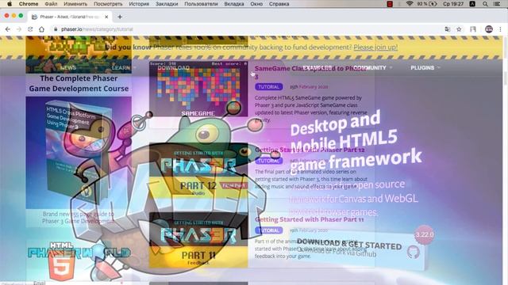Open the Chrome profile avatar
This screenshot has width=508, height=285.
pyautogui.click(x=489, y=29)
